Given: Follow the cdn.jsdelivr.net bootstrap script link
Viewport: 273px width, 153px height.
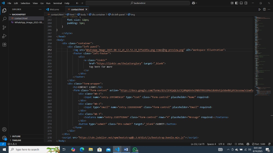Looking at the screenshot, I should click(131, 137).
